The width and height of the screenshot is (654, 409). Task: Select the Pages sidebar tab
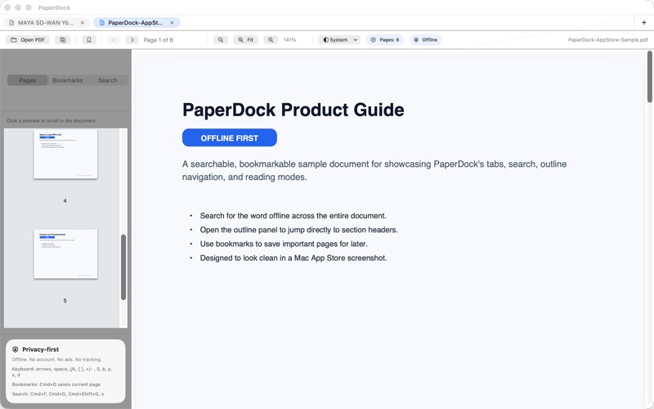click(x=28, y=80)
